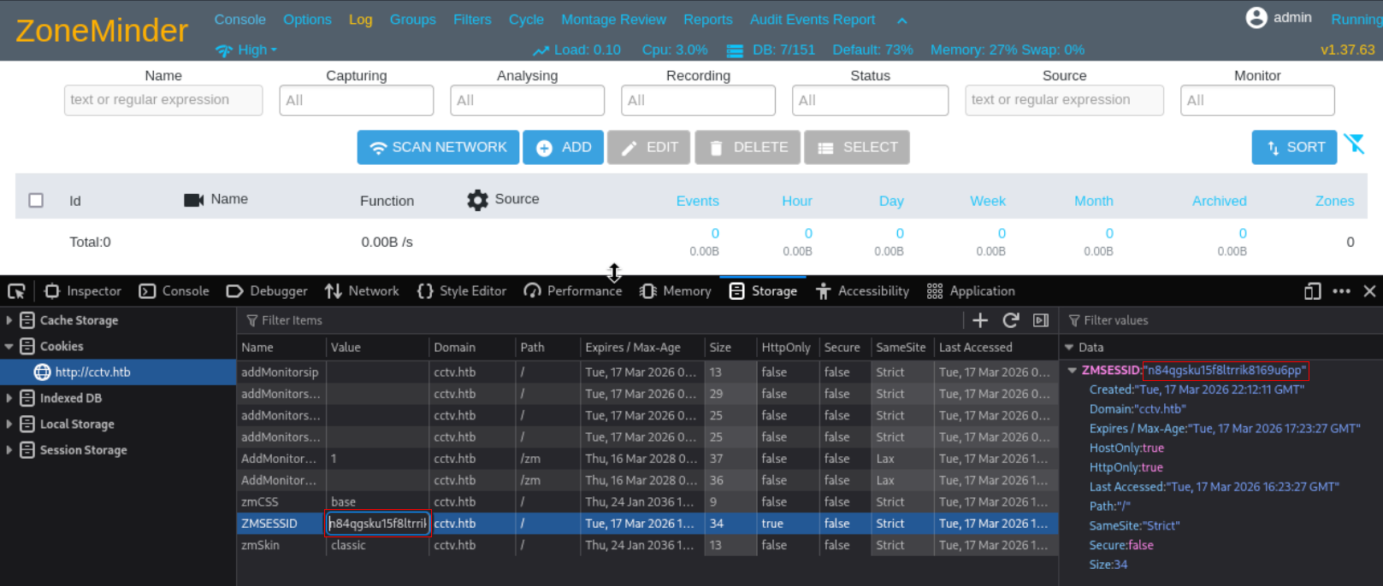The width and height of the screenshot is (1383, 586).
Task: Click the ADD monitor button
Action: [x=564, y=147]
